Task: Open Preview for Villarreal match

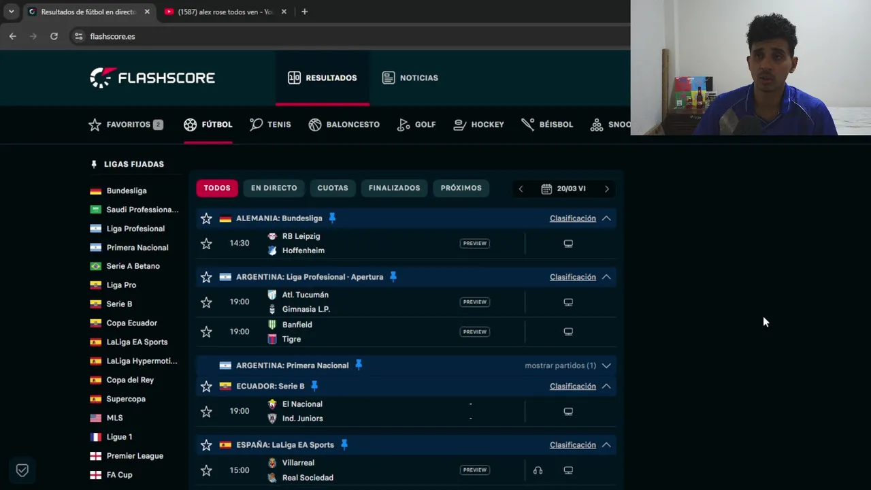Action: (x=475, y=470)
